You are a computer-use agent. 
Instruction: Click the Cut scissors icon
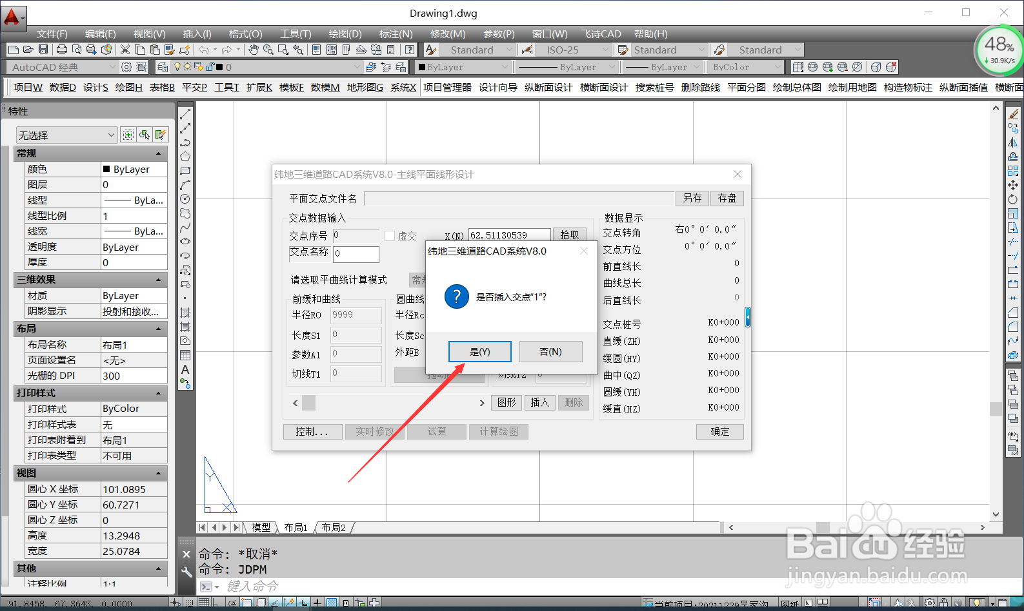(125, 50)
